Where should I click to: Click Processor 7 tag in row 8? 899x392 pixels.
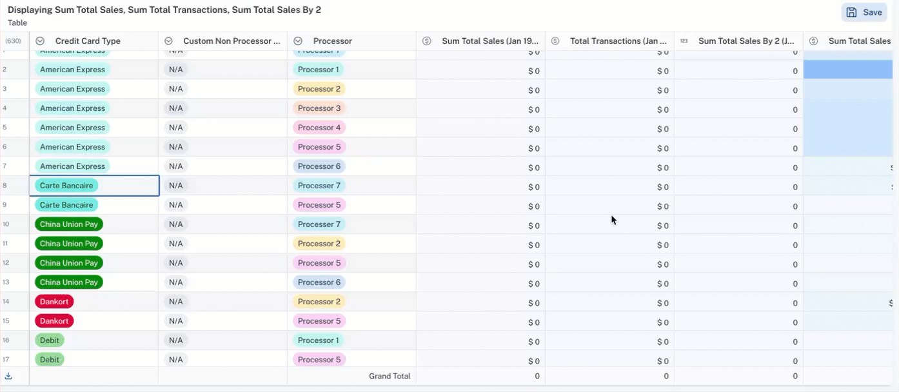[319, 186]
